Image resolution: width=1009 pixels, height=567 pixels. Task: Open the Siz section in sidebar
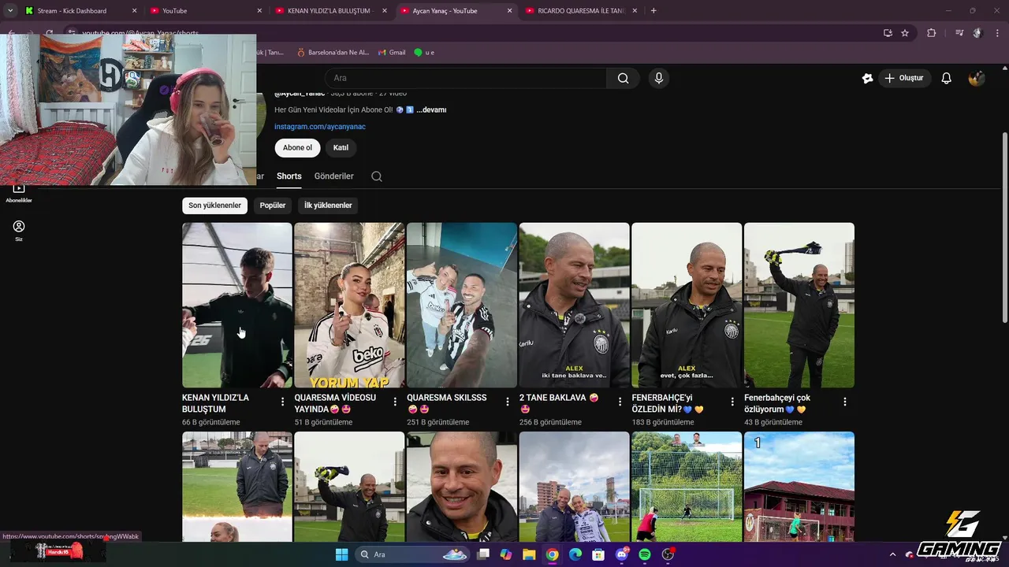tap(19, 230)
